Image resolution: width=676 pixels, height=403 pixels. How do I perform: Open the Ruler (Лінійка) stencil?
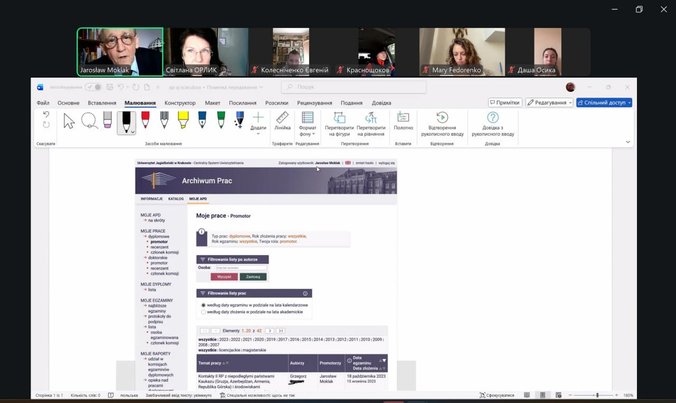pos(282,121)
